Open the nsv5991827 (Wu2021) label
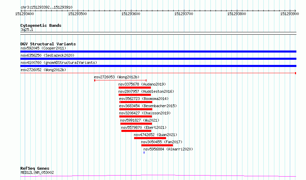The height and width of the screenshot is (180, 306). (140, 120)
